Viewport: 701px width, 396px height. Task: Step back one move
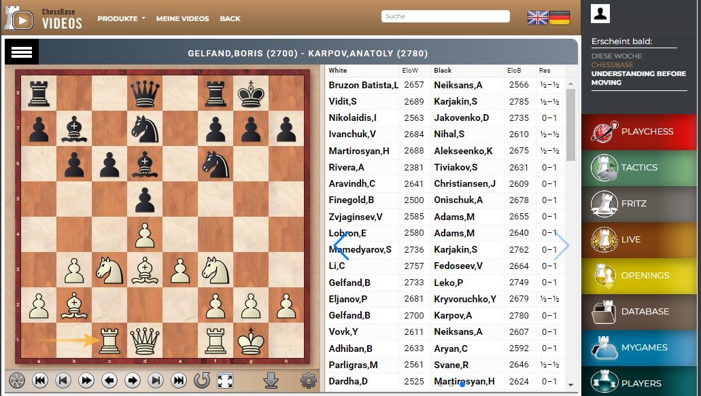(x=110, y=382)
